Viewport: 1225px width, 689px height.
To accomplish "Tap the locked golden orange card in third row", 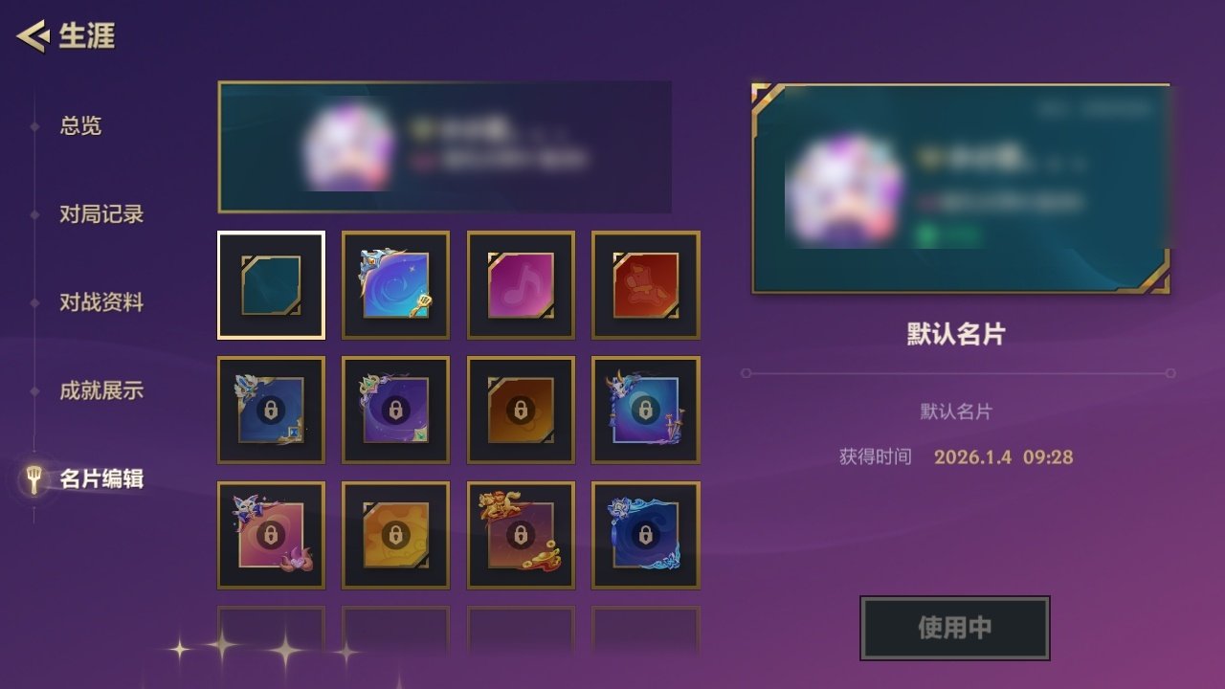I will click(x=395, y=535).
